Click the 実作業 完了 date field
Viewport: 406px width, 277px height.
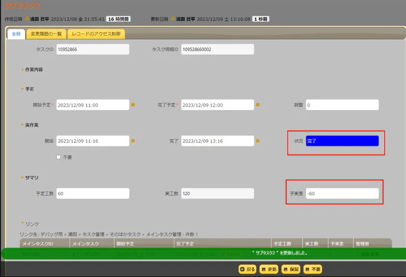(x=217, y=141)
